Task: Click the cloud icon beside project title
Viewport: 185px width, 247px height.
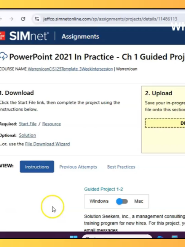Action: pyautogui.click(x=4, y=56)
